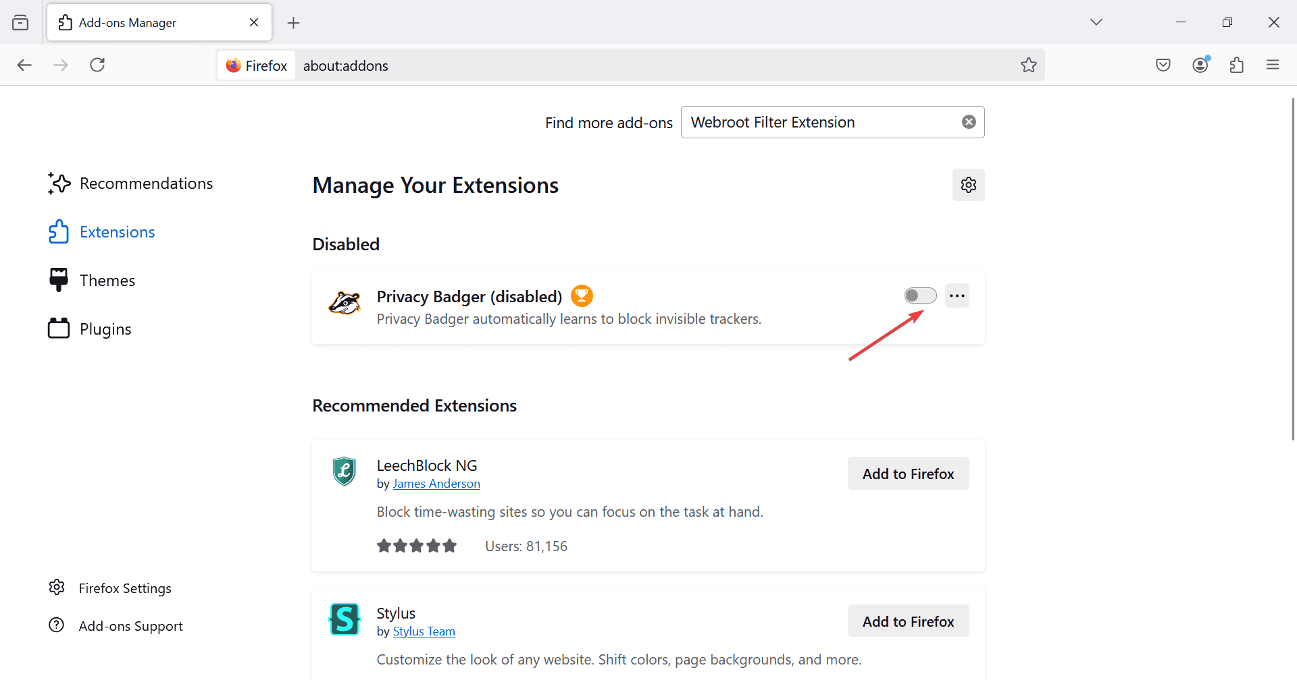Go forward one page

point(61,65)
